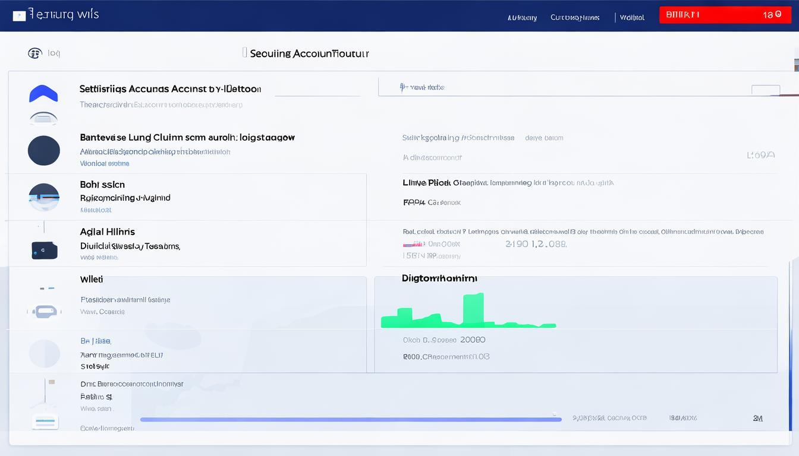The width and height of the screenshot is (799, 456).
Task: Click the white logo icon in top-left header
Action: [19, 15]
